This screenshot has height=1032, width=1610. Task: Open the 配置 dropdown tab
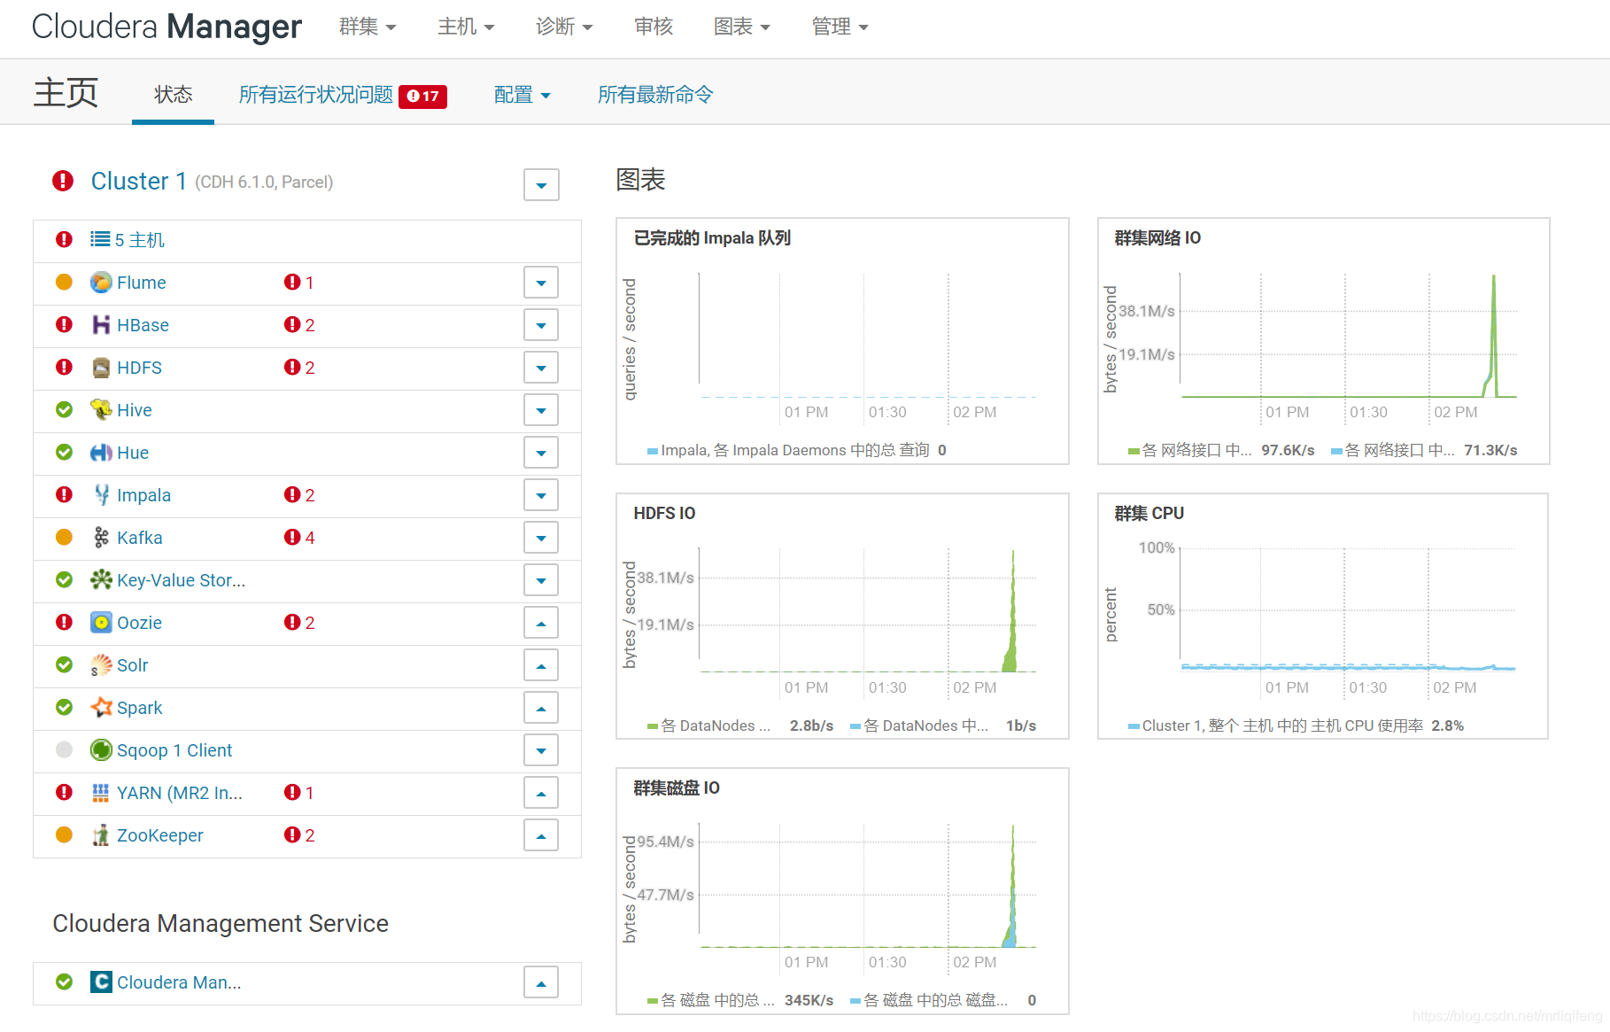click(x=522, y=95)
